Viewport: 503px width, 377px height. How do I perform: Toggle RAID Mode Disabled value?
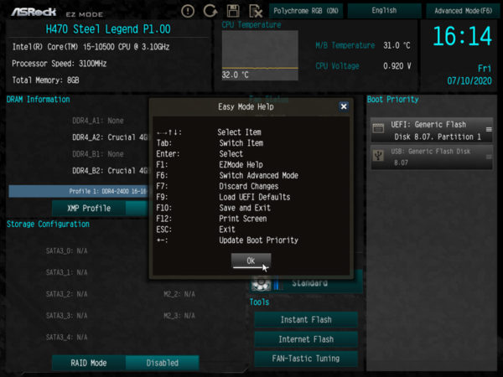click(163, 363)
